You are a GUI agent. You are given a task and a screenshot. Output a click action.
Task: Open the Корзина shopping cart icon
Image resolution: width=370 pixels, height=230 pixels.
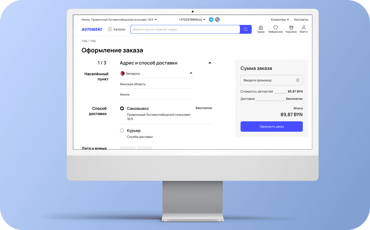click(x=291, y=28)
